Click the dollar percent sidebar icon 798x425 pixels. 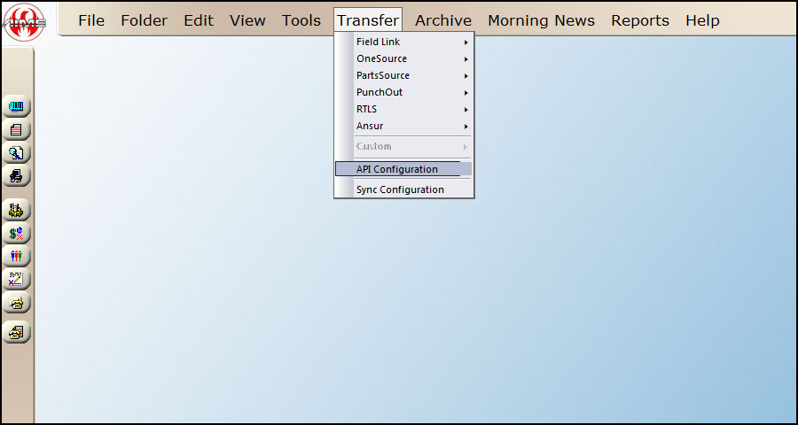pyautogui.click(x=17, y=234)
